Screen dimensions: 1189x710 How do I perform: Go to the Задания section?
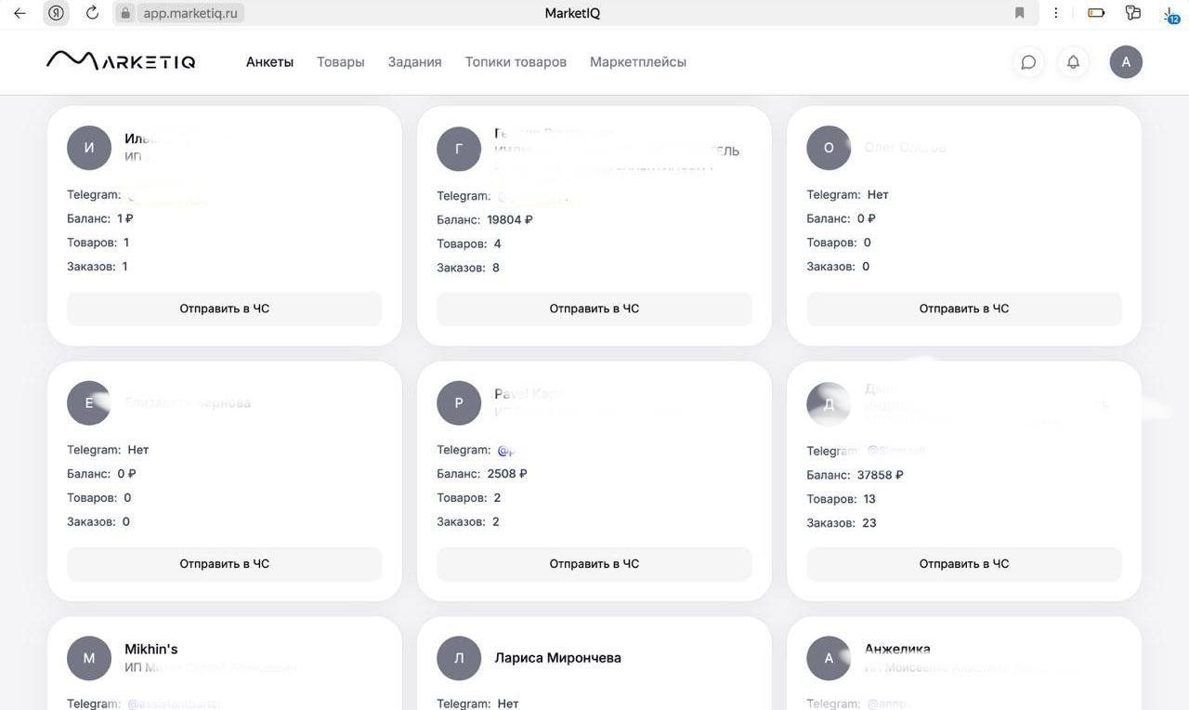[x=414, y=62]
